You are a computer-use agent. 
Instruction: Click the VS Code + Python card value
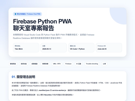coord(77,49)
